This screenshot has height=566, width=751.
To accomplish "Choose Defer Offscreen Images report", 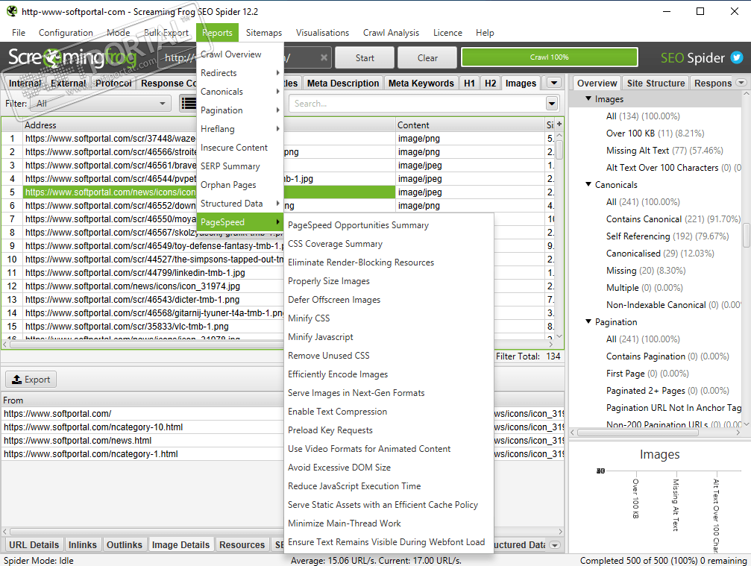I will coord(389,300).
